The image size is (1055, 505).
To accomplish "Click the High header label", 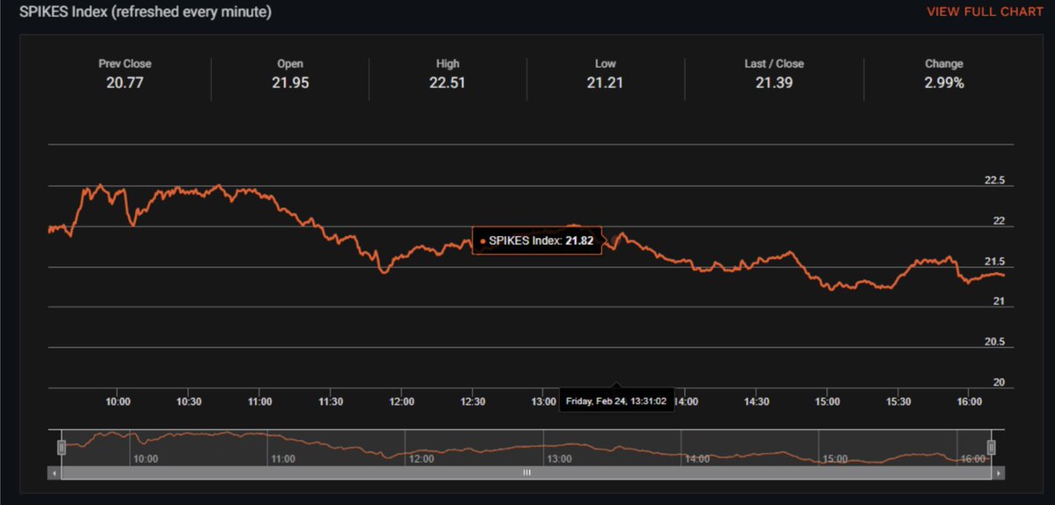I will (447, 64).
